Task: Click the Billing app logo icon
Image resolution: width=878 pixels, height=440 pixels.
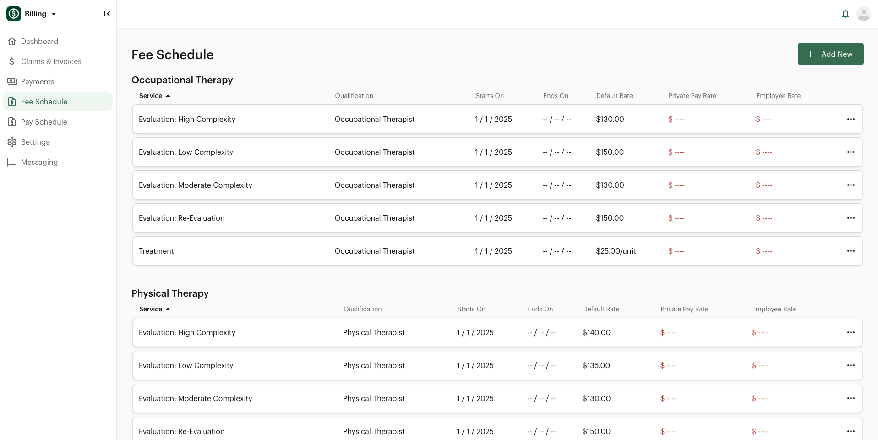Action: click(x=14, y=14)
